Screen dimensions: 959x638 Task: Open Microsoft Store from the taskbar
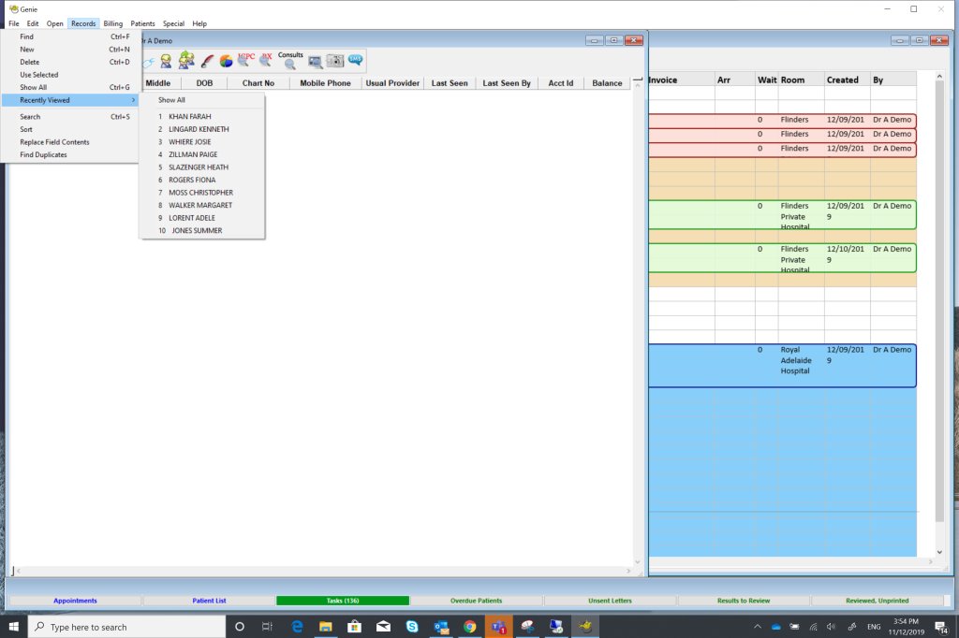click(354, 627)
